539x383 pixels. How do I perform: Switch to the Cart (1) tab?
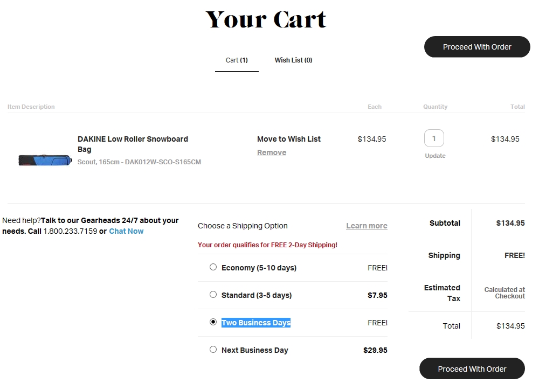pyautogui.click(x=237, y=60)
